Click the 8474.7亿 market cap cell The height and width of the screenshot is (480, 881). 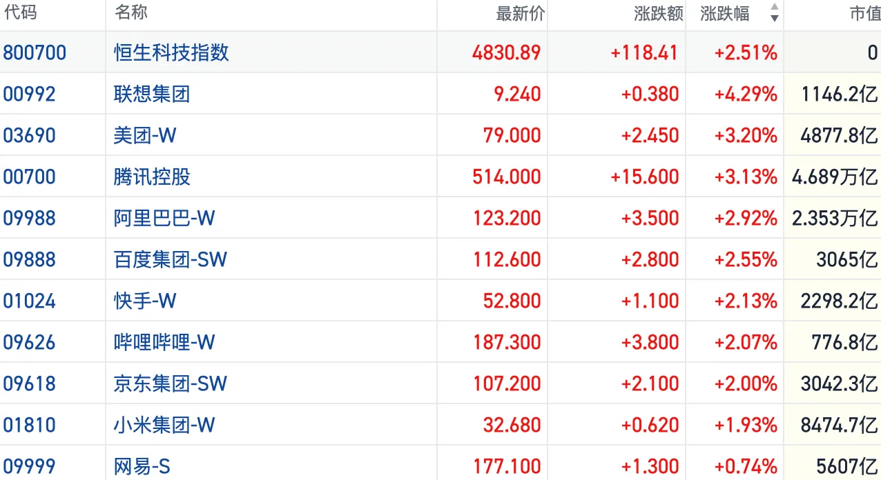click(x=839, y=425)
